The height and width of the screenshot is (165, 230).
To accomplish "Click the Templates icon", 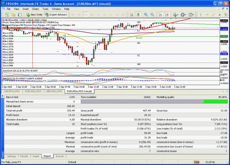I will [190, 14].
